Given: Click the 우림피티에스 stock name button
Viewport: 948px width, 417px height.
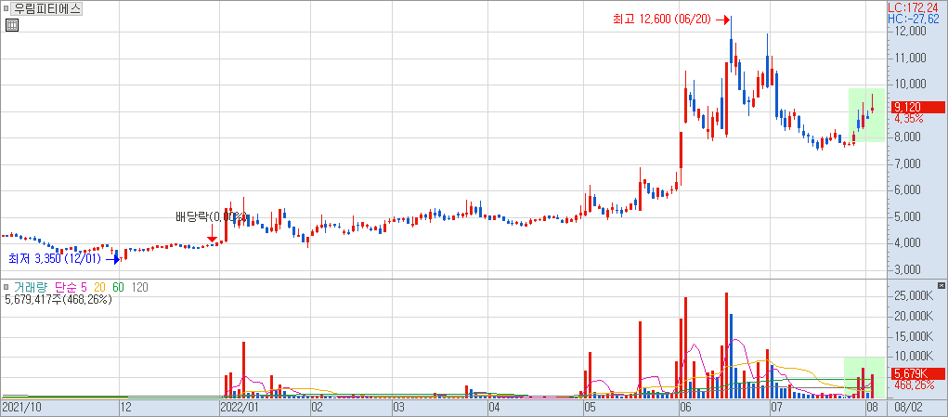Looking at the screenshot, I should [x=46, y=9].
